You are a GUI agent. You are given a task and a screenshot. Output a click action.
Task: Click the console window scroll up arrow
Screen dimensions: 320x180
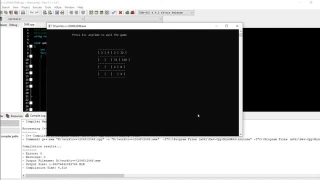[240, 31]
